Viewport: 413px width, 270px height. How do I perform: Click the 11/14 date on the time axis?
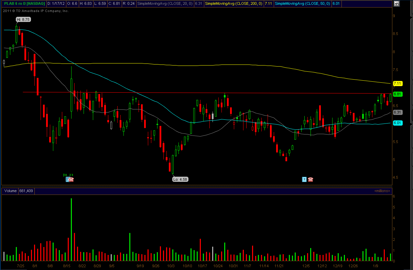[264, 266]
